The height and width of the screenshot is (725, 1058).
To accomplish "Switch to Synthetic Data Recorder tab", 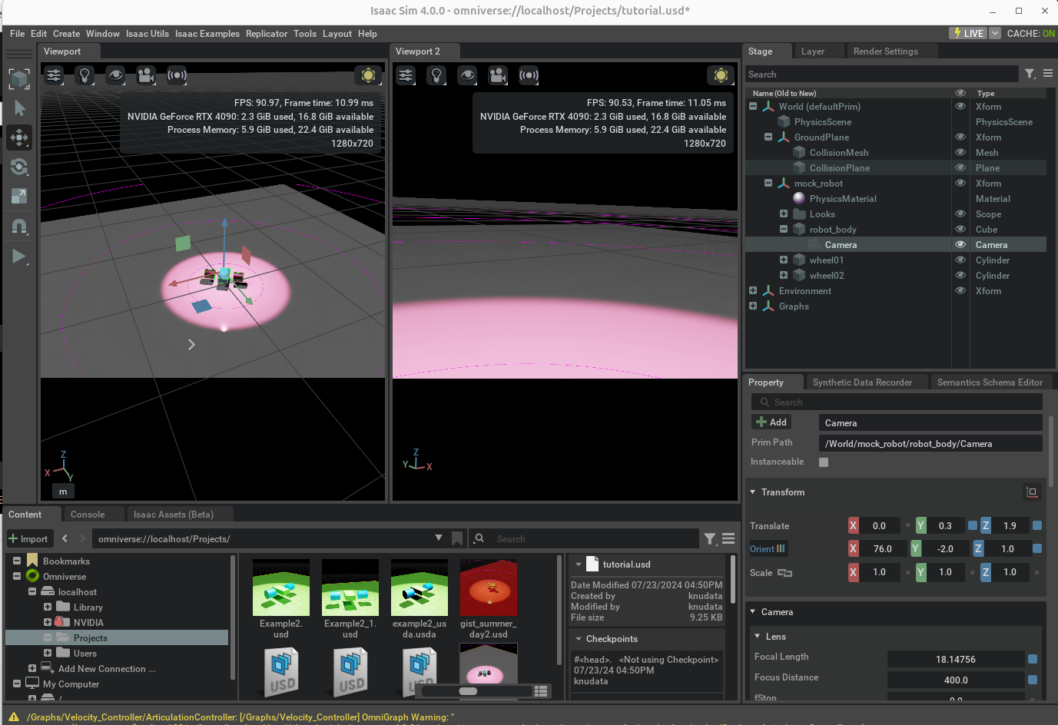I will [x=862, y=382].
